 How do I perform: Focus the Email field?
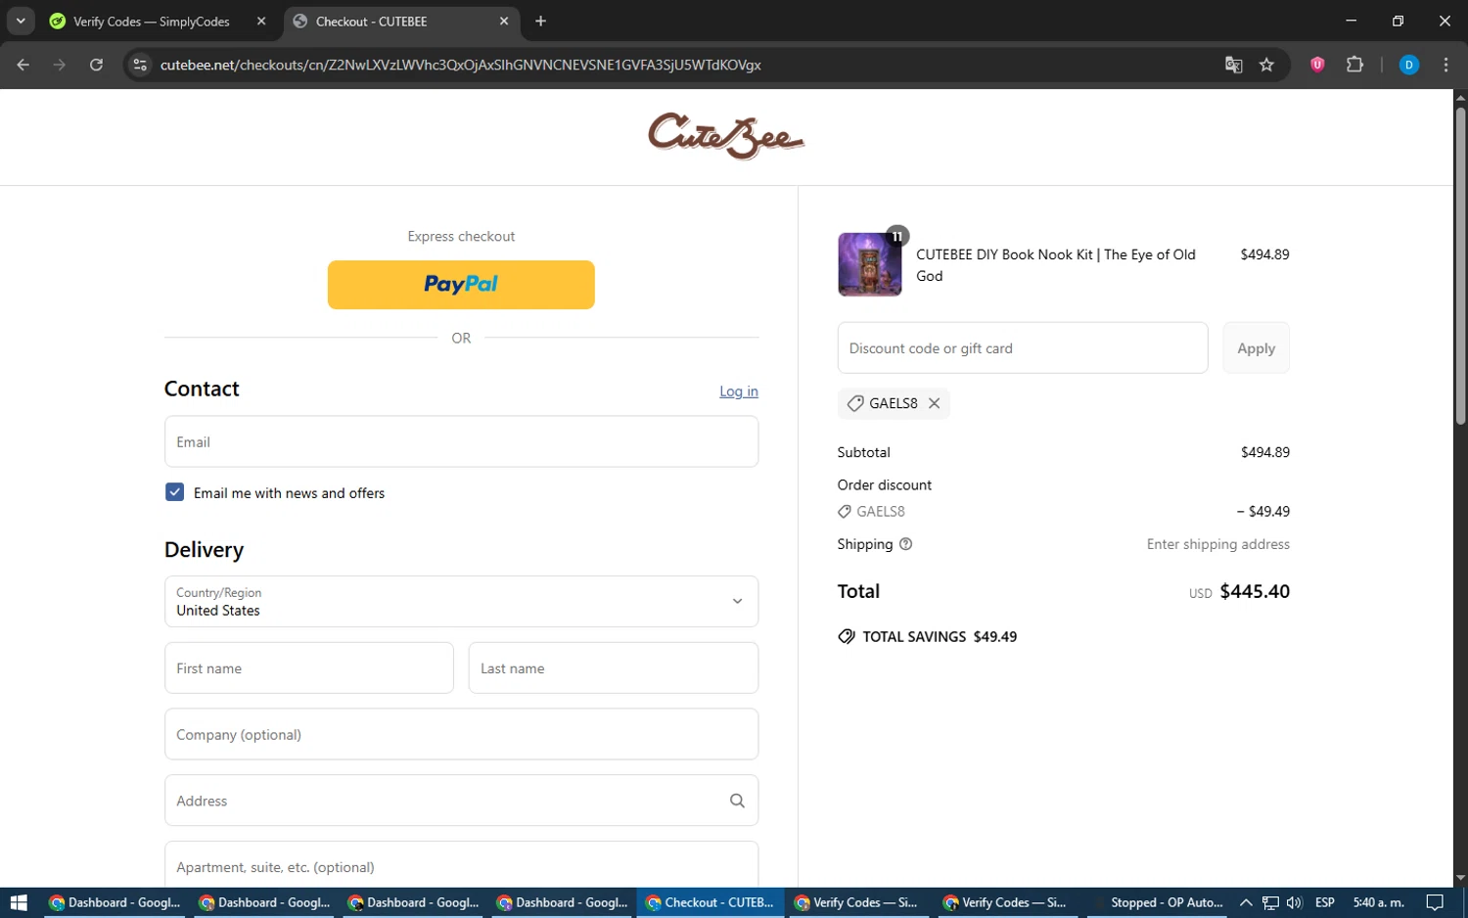click(461, 441)
